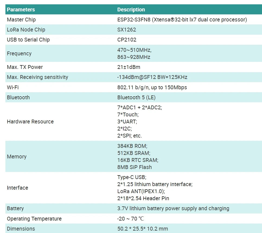This screenshot has width=262, height=233.
Task: Select the 2*SPI; etc. line
Action: point(129,136)
